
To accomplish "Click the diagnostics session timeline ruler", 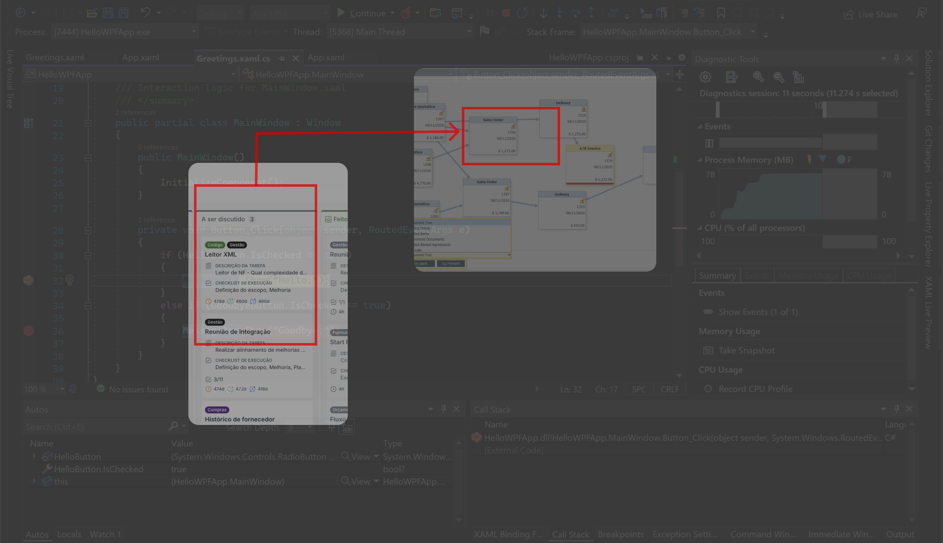I will point(797,109).
